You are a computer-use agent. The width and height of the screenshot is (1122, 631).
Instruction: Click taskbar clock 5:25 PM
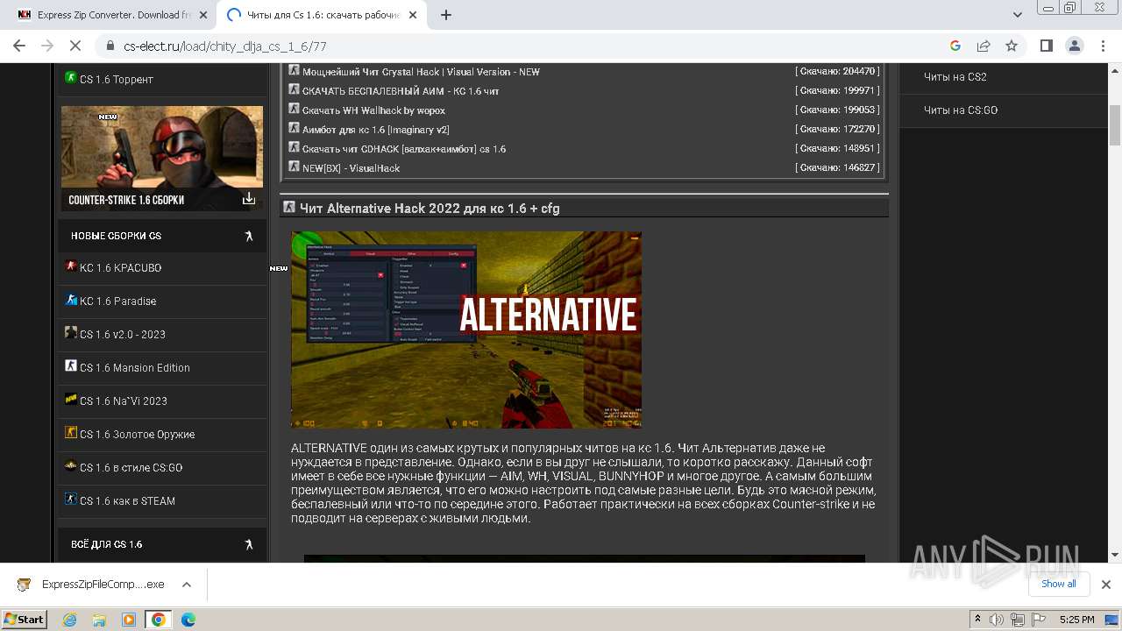1077,620
